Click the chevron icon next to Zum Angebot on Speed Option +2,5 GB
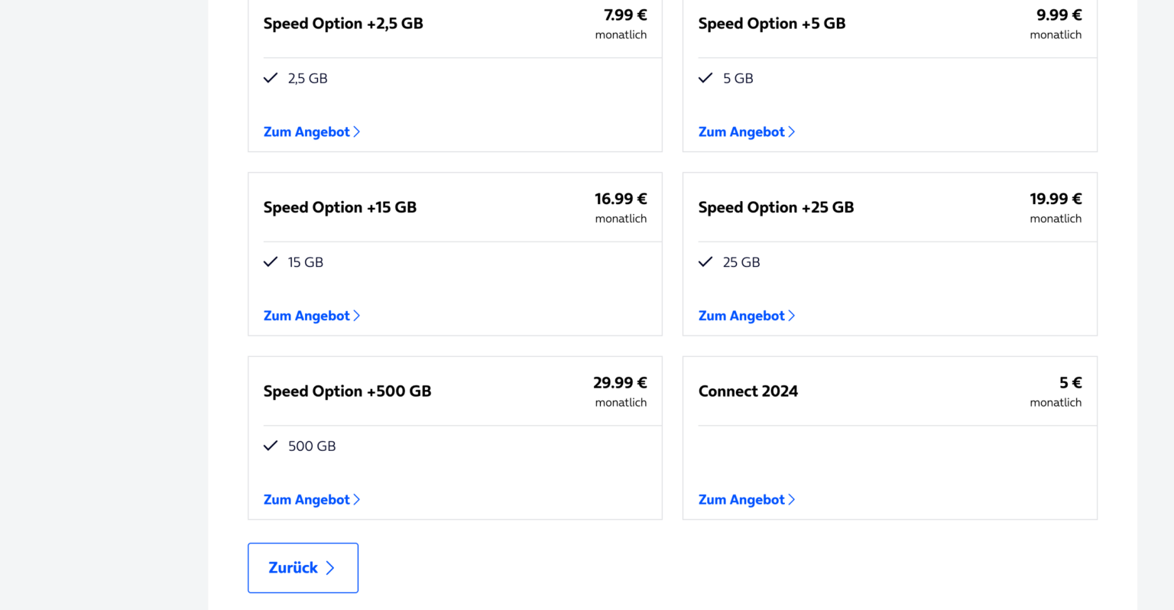Screen dimensions: 1174x610 point(357,131)
